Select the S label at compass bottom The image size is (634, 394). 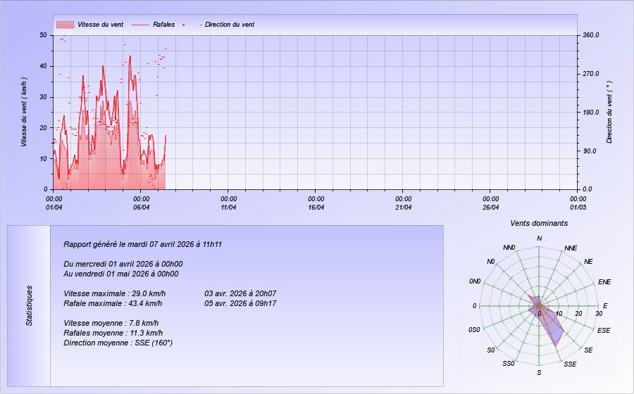pyautogui.click(x=540, y=372)
